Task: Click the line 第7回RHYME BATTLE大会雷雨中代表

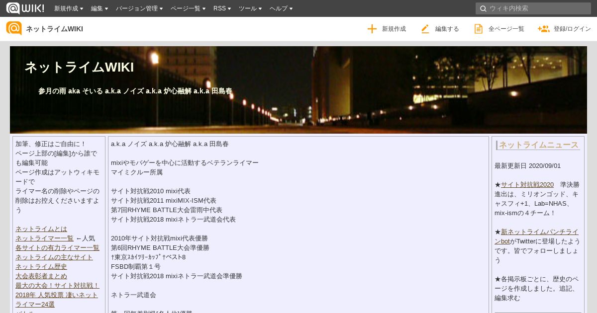Action: point(167,210)
